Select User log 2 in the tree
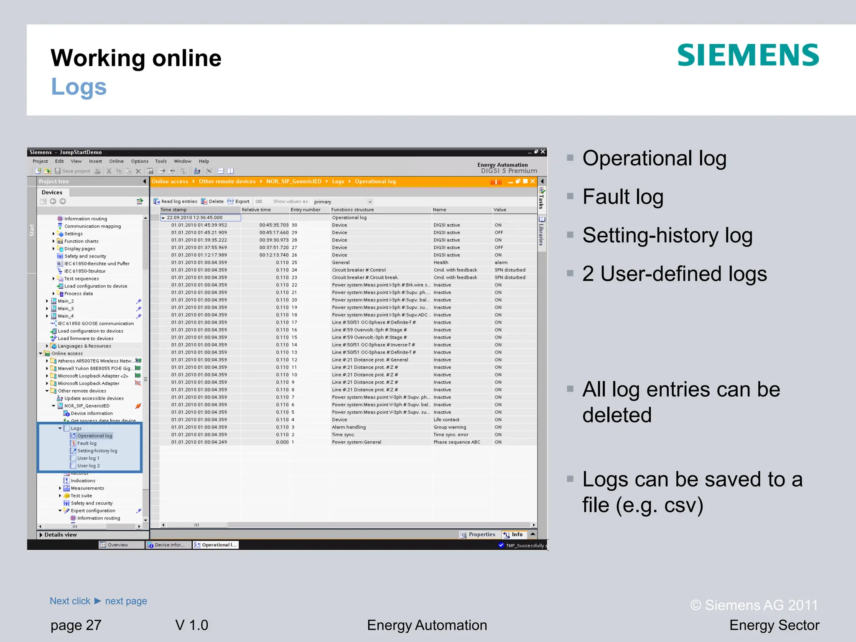Image resolution: width=856 pixels, height=642 pixels. click(89, 466)
